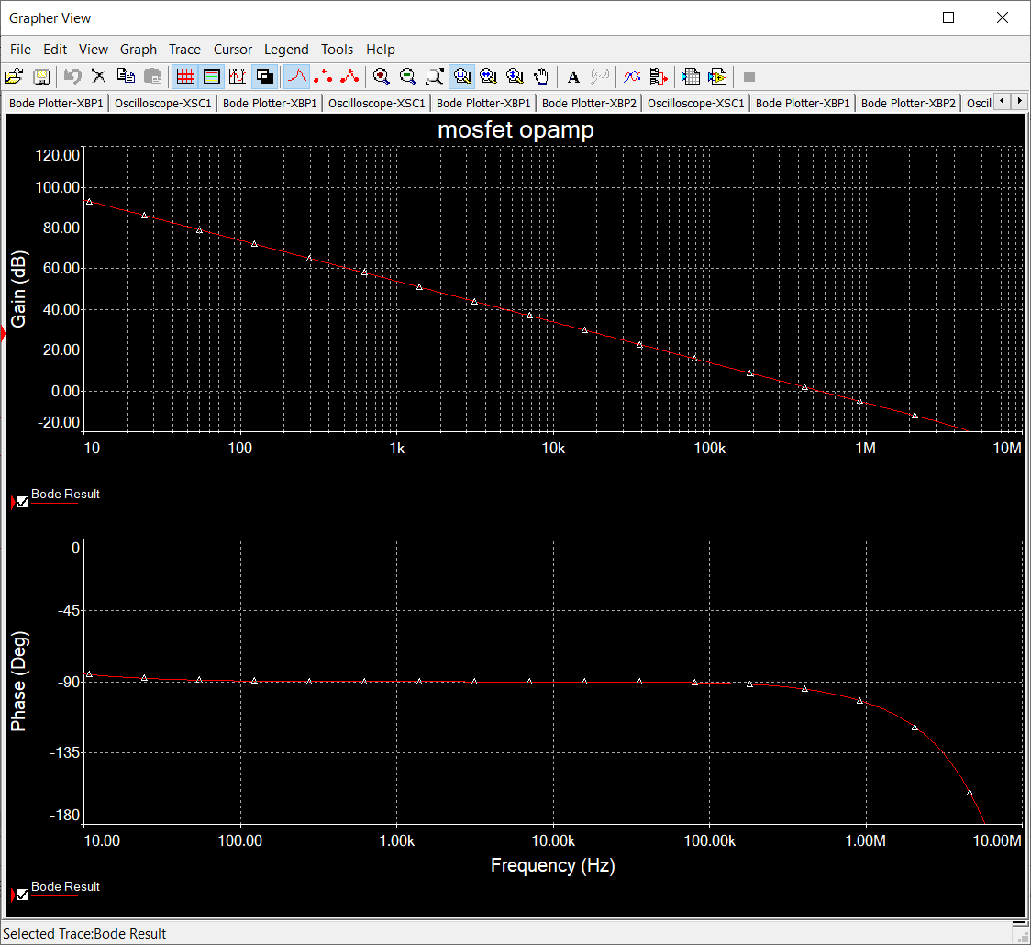Image resolution: width=1031 pixels, height=945 pixels.
Task: Click the horizontal zoom magnifier icon
Action: tap(489, 77)
